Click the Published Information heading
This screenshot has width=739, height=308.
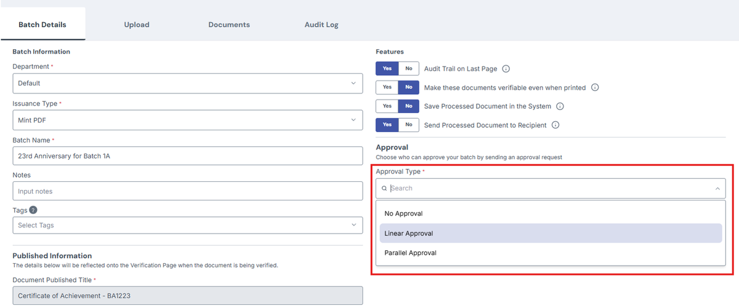pos(52,256)
